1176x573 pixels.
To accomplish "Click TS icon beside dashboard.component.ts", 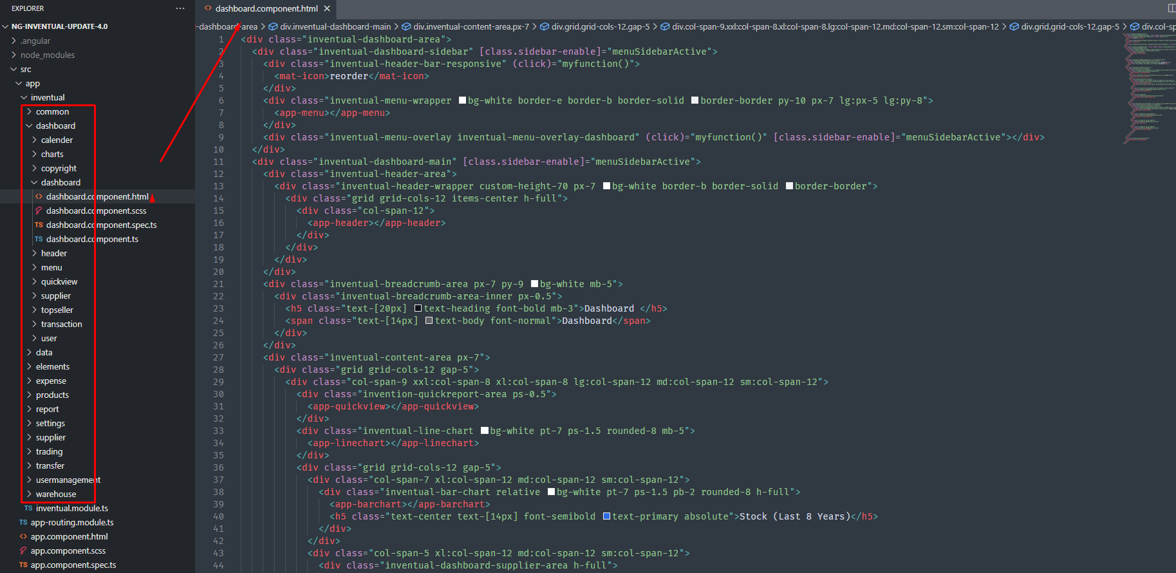I will pos(39,239).
